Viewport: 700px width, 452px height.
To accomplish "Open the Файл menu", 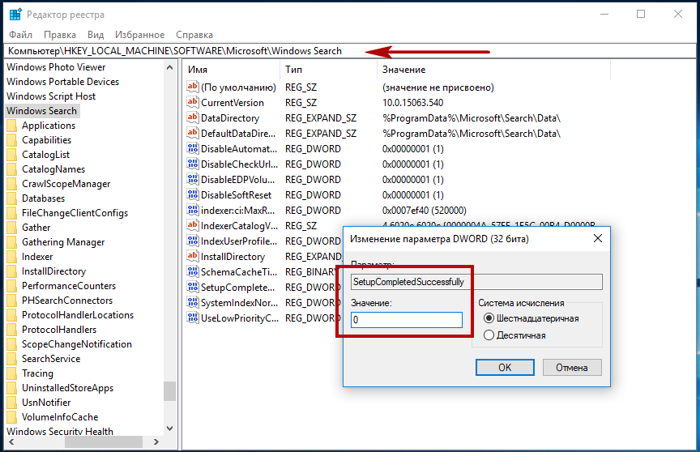I will click(x=21, y=35).
